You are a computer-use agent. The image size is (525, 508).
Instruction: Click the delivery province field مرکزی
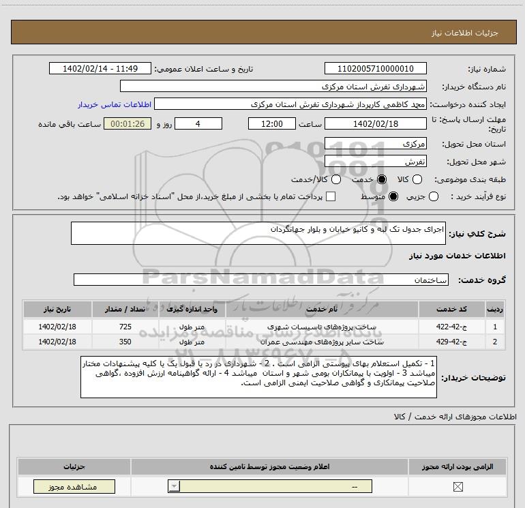[375, 144]
